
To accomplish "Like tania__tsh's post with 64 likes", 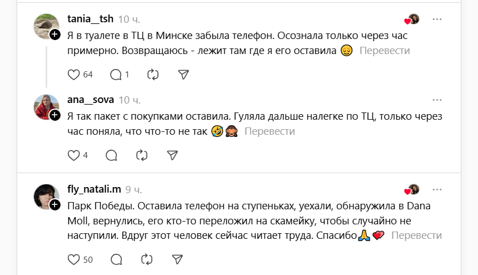I will click(x=74, y=75).
